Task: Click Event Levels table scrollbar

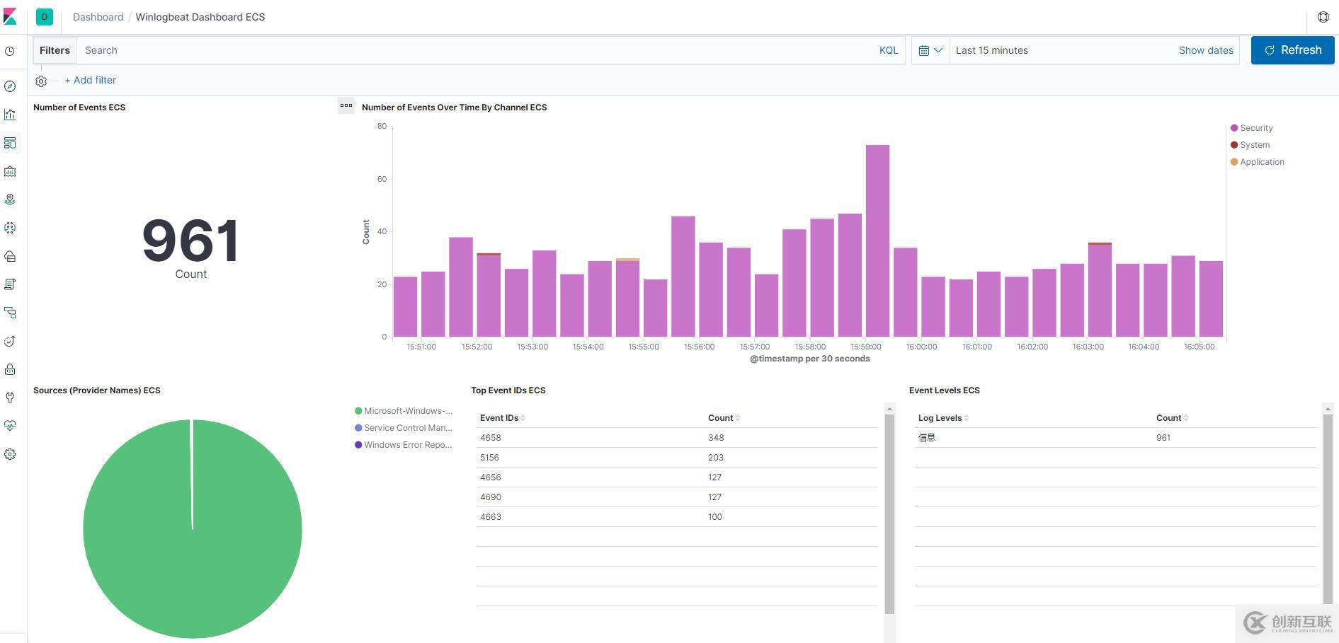Action: (x=1328, y=509)
